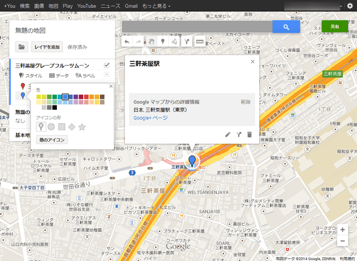Pick the dark green color swatch
The image size is (357, 261).
55,97
